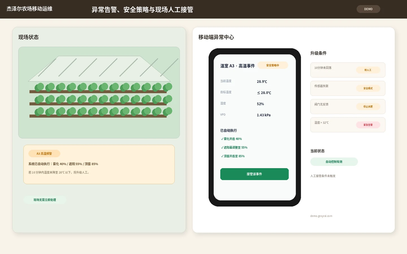Click the humidity value 52%
Screen dimensions: 407x254
(x=260, y=104)
